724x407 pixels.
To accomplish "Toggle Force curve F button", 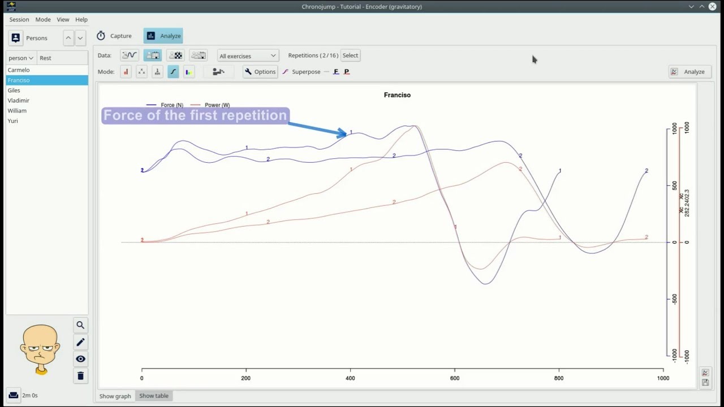I will 336,72.
